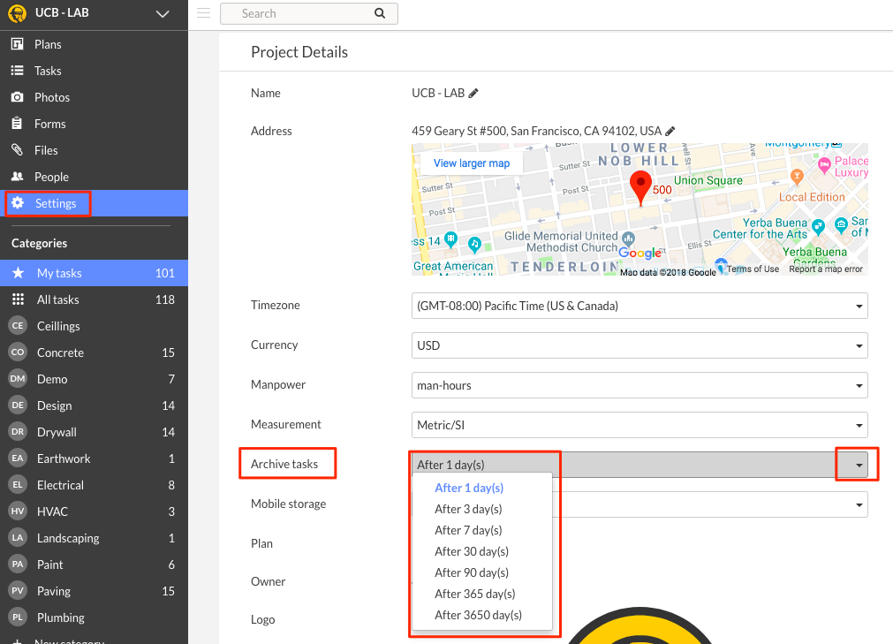Viewport: 893px width, 644px height.
Task: Expand the UCB - LAB project switcher chevron
Action: pos(163,13)
